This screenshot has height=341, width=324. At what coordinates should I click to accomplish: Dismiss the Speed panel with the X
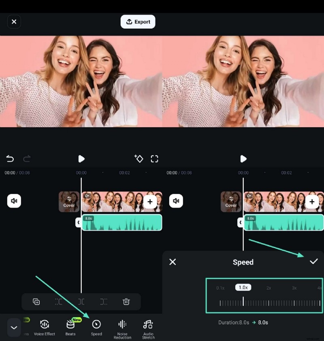coord(173,262)
